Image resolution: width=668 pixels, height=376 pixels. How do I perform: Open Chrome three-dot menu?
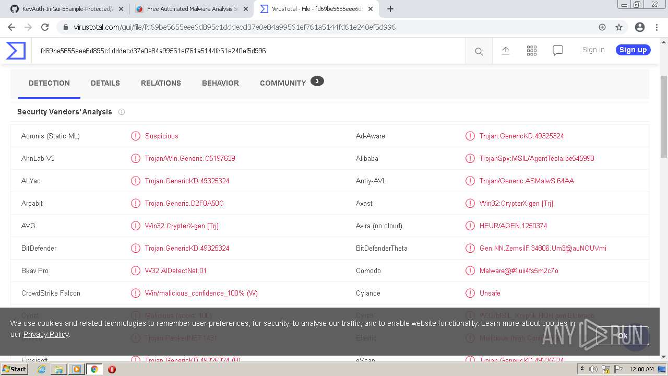(657, 27)
